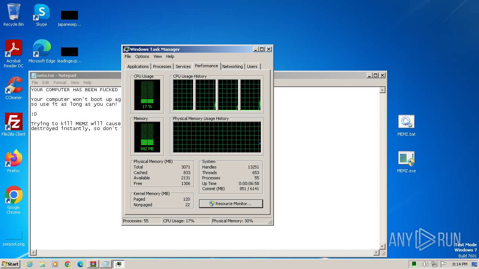Switch to Notepad taskbar button
479x269 pixels.
click(106, 264)
